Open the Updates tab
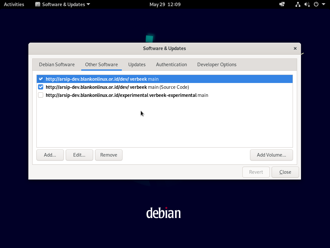The width and height of the screenshot is (330, 248). pos(137,65)
